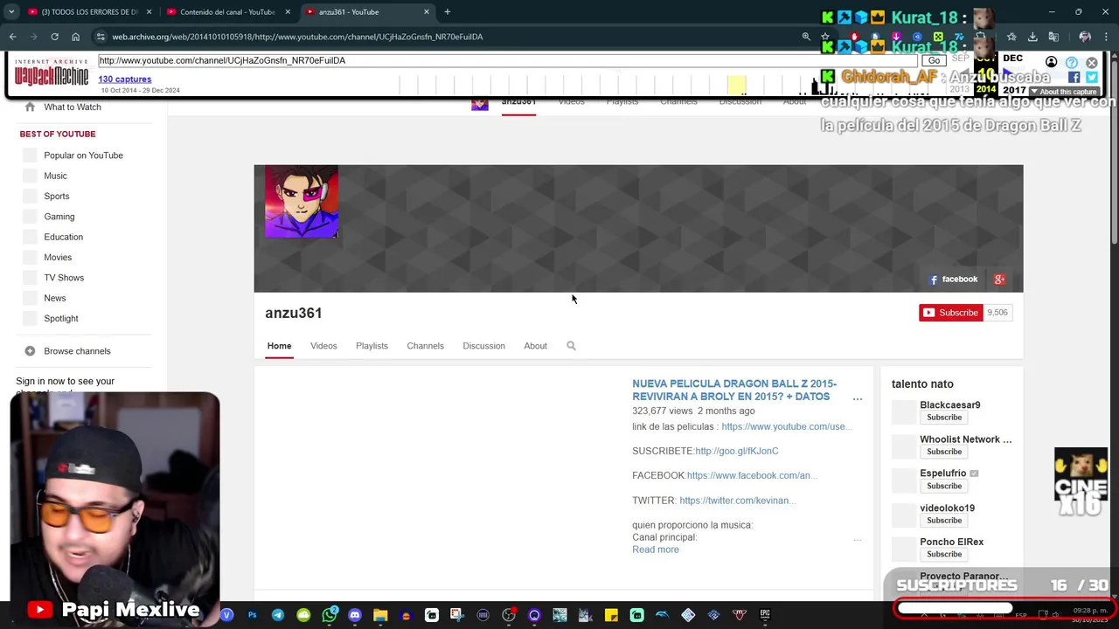1119x629 pixels.
Task: Select TV Shows in sidebar
Action: click(x=64, y=278)
